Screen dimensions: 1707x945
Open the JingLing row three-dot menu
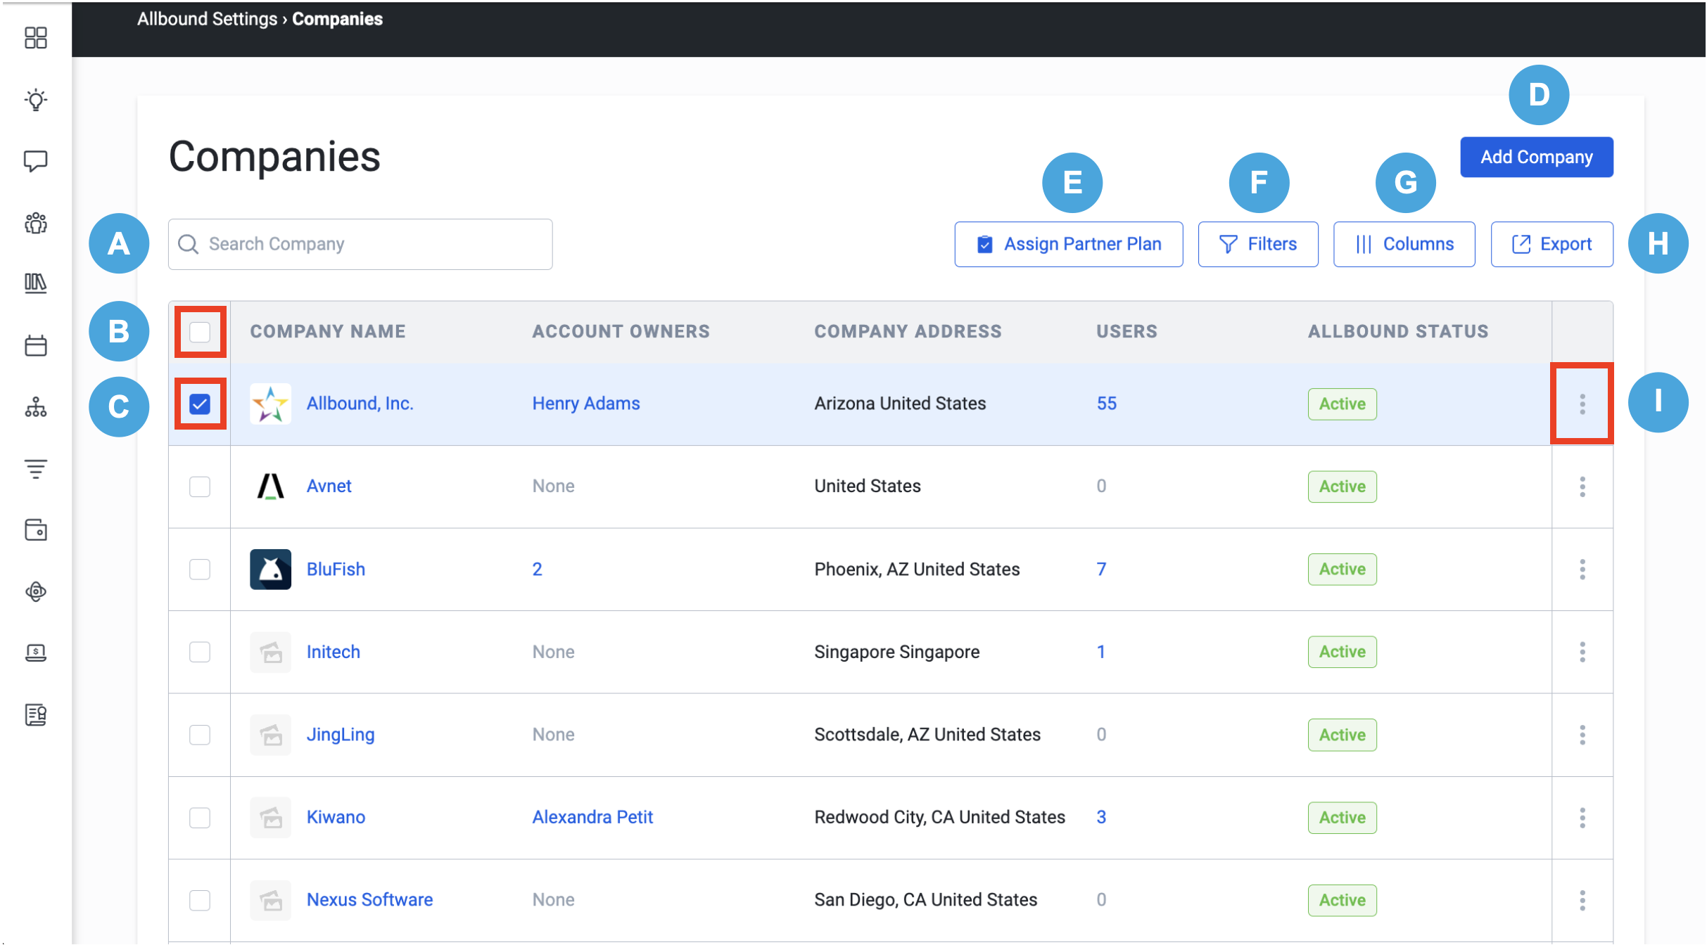[1582, 735]
